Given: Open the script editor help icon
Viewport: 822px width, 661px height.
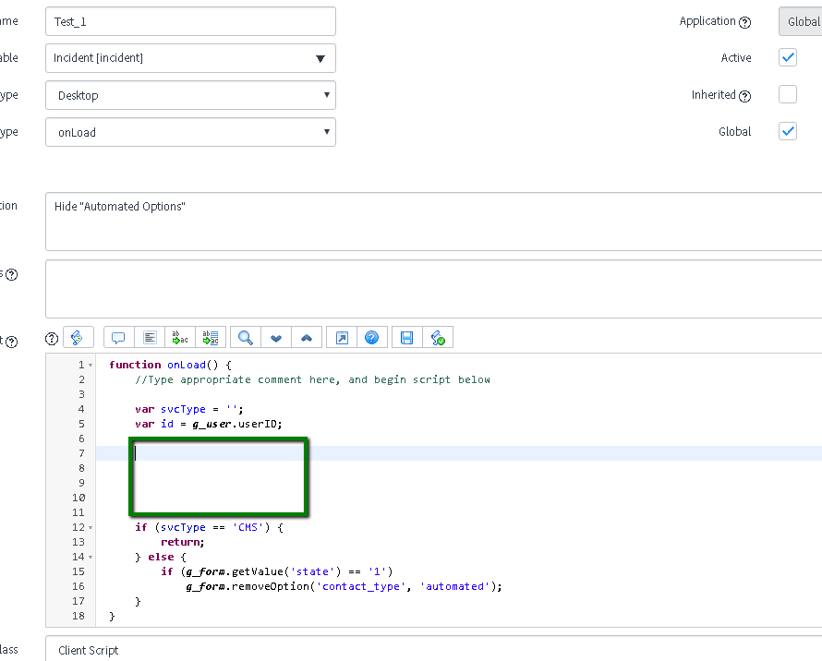Looking at the screenshot, I should [372, 337].
